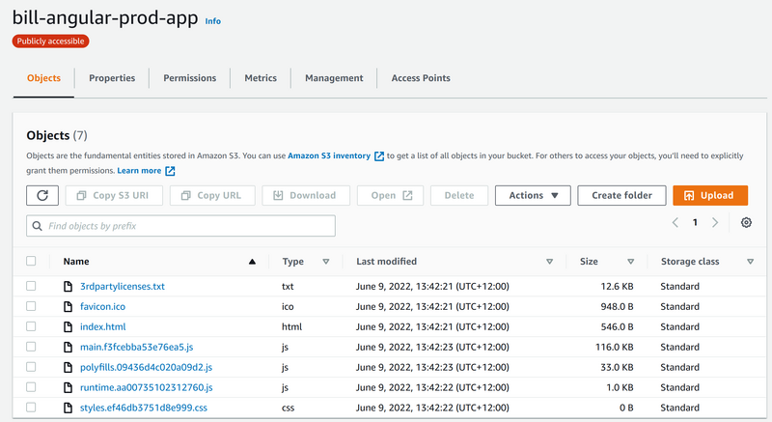Open the Amazon S3 inventory link
The image size is (772, 422).
pos(329,155)
